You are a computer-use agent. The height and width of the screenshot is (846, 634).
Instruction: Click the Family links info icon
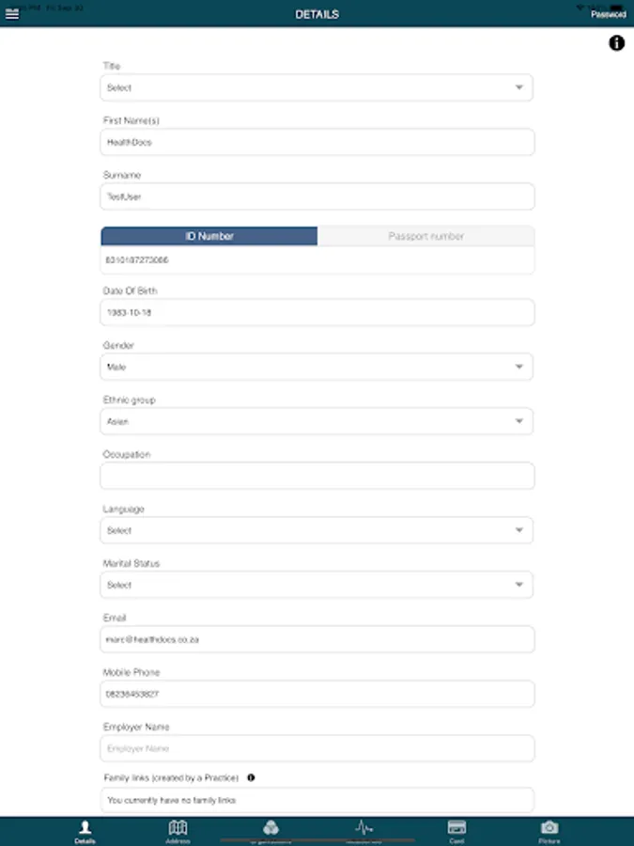[x=251, y=777]
